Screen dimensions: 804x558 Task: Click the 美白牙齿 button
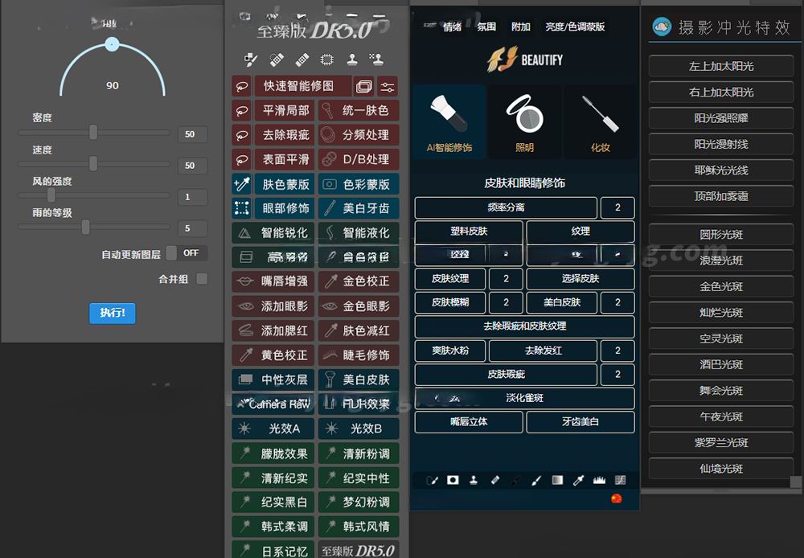pos(359,208)
